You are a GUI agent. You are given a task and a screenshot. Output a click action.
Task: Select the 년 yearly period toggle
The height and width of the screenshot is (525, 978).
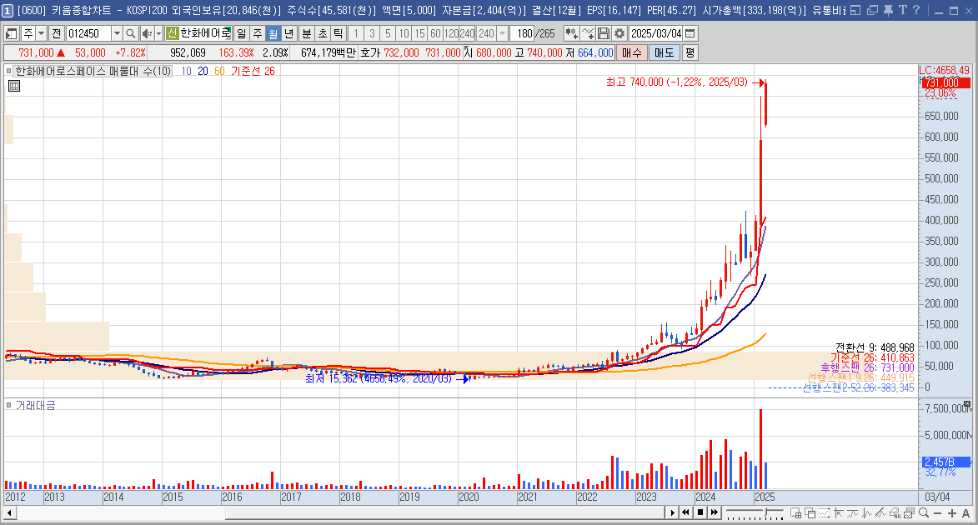coord(288,33)
